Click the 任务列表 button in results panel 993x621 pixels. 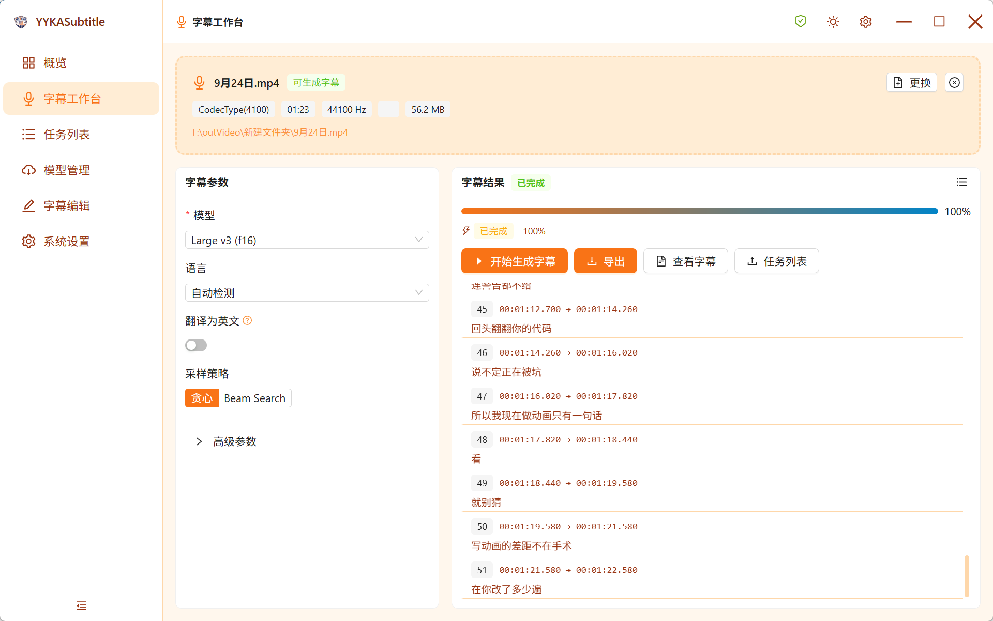click(x=777, y=261)
